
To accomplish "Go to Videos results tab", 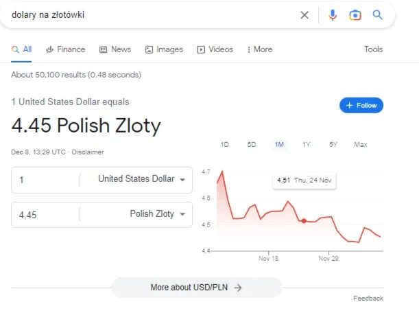I will (x=215, y=49).
